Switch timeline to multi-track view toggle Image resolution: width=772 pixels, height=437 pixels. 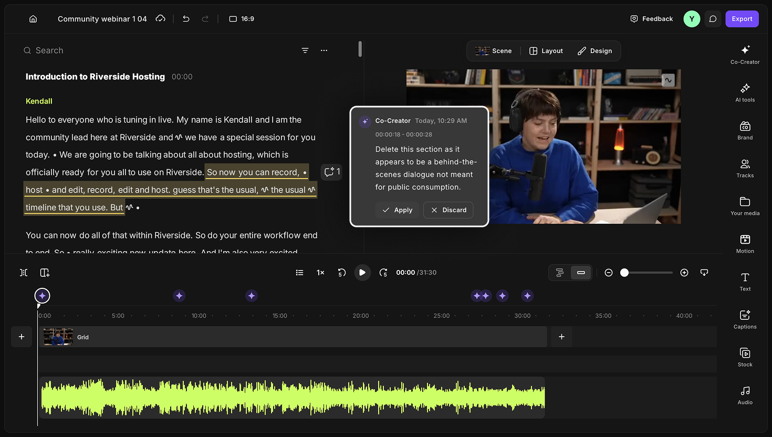560,273
